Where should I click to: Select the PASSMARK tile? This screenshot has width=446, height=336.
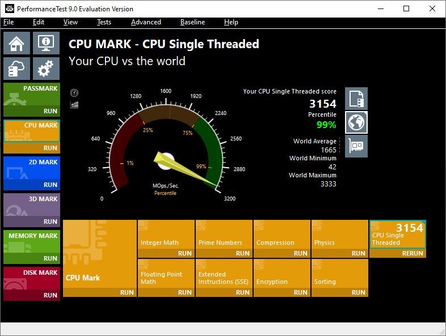[x=32, y=94]
